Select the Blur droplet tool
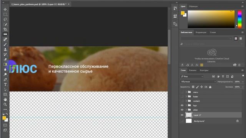Viewport: 246px width, 138px height. point(5,69)
